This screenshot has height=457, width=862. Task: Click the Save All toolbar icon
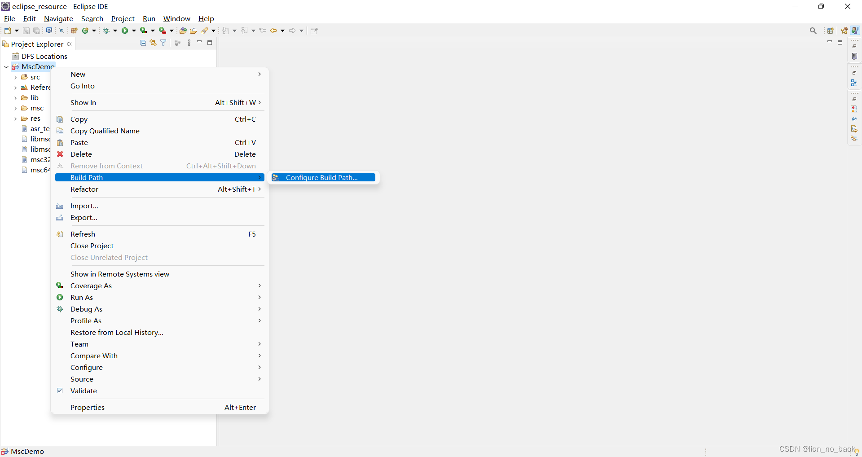coord(37,31)
